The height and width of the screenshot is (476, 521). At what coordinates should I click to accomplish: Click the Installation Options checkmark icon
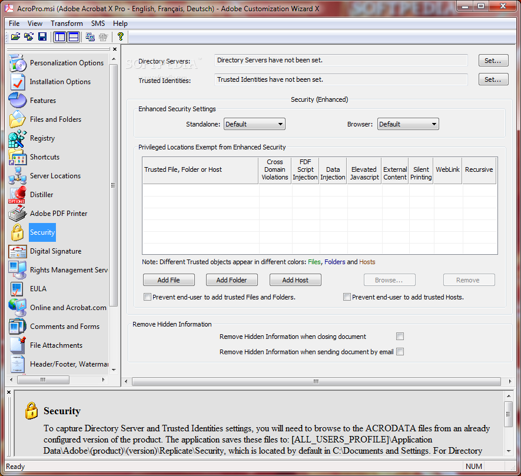[x=17, y=82]
